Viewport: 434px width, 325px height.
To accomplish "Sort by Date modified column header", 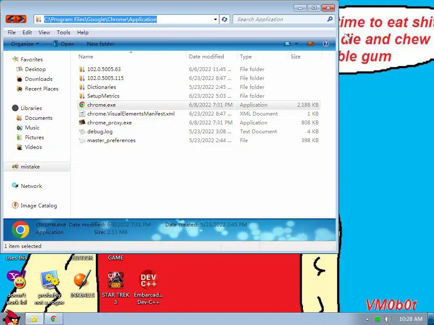I will pos(206,56).
